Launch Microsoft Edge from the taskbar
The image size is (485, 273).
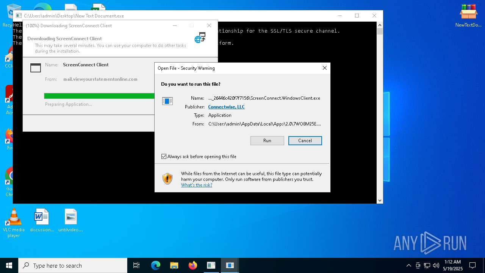[156, 265]
